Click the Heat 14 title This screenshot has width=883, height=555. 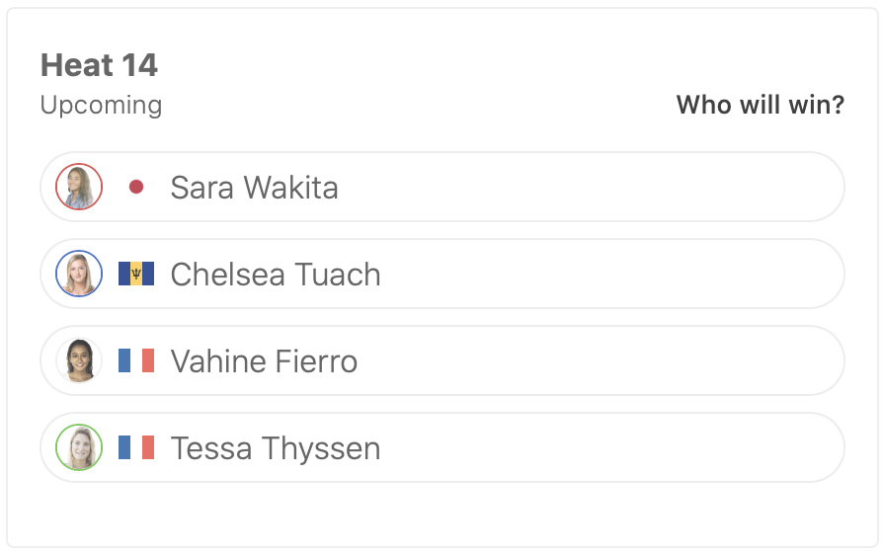[x=99, y=65]
